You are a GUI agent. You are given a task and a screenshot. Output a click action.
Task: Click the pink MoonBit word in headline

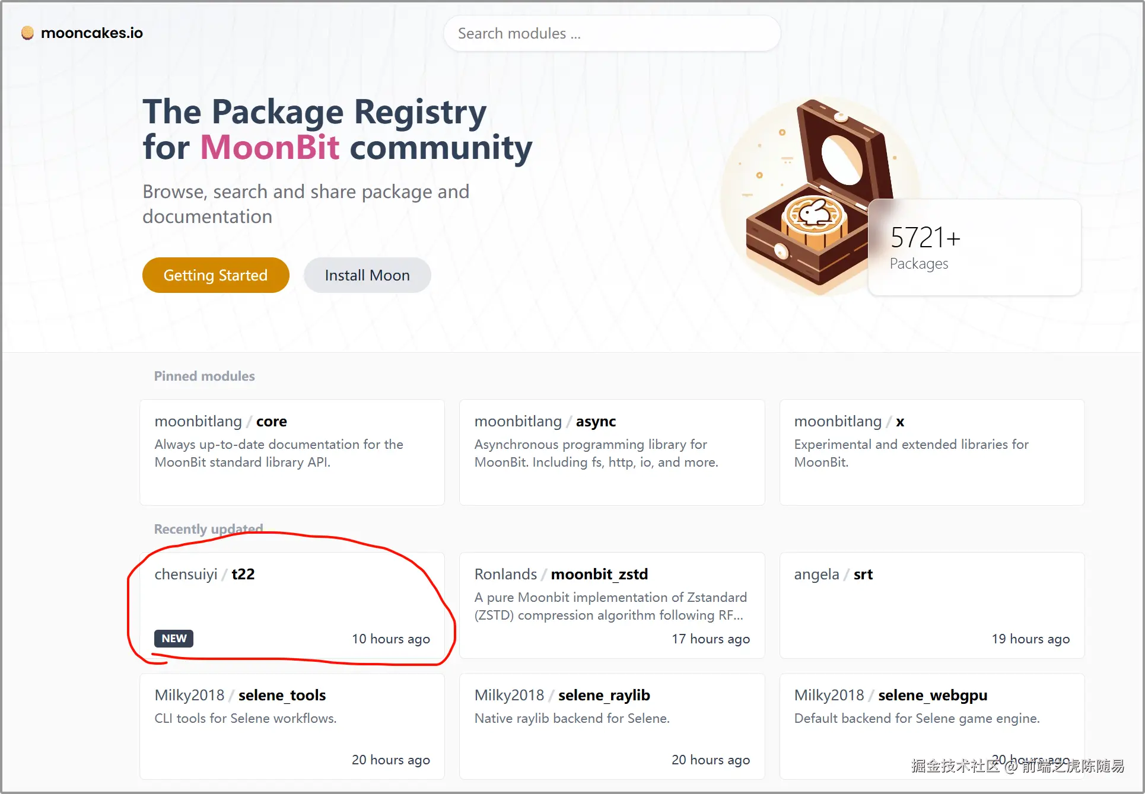[x=270, y=147]
